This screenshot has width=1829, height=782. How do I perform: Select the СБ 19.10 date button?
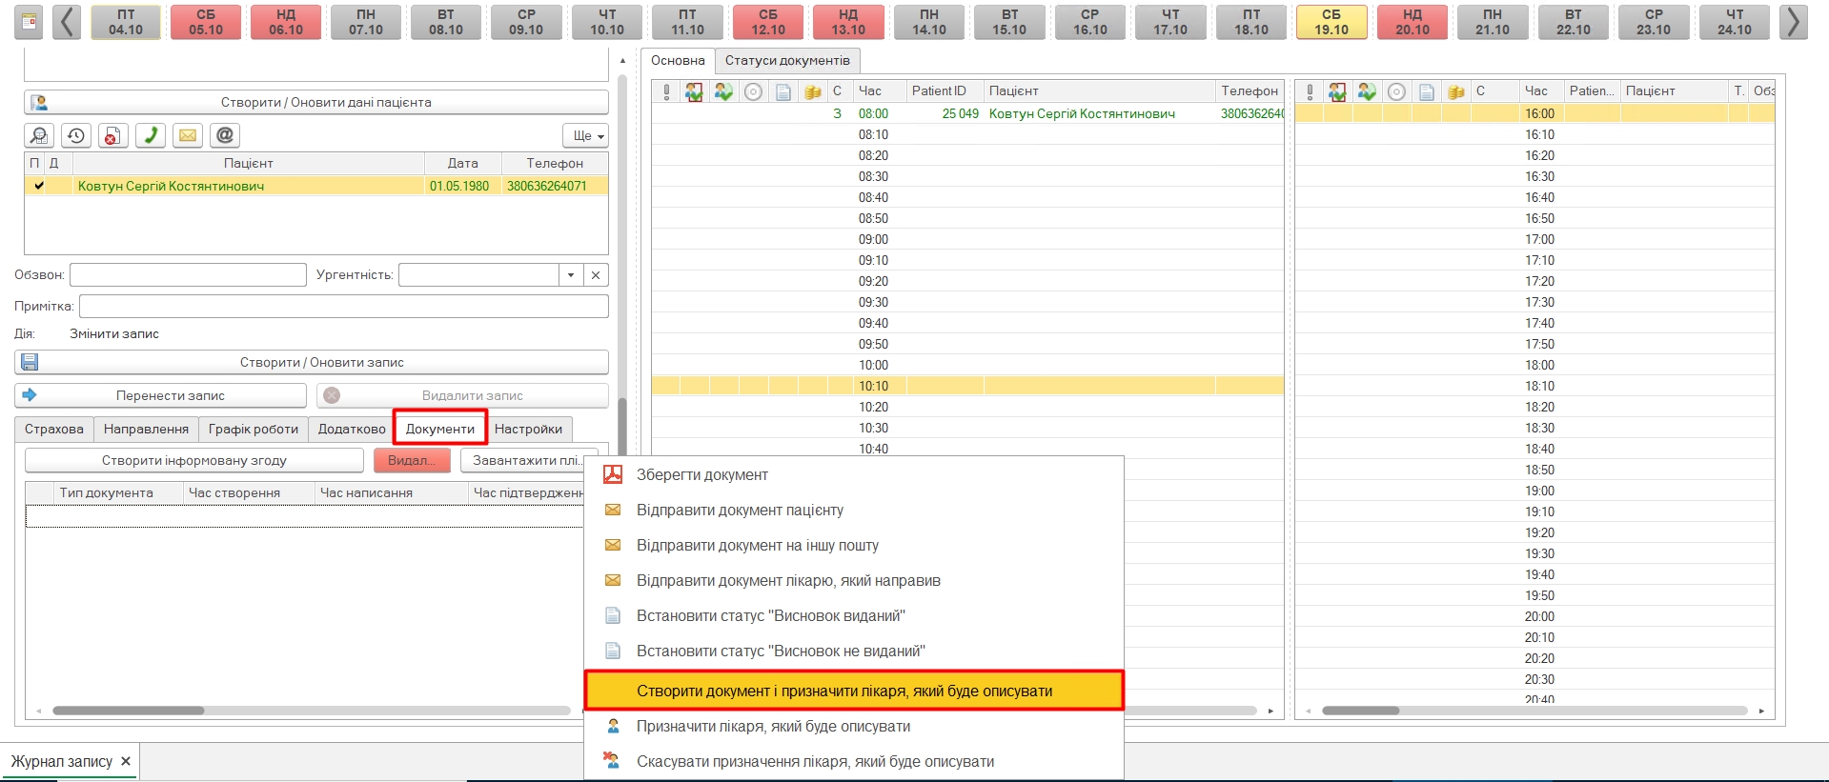(x=1331, y=22)
